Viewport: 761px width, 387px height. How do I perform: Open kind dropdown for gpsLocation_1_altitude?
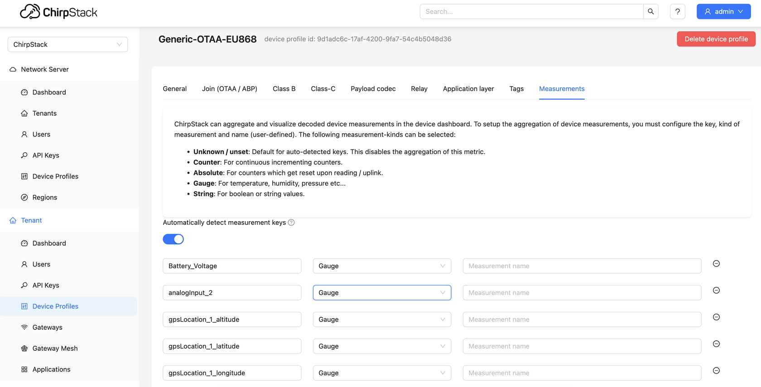click(x=382, y=319)
